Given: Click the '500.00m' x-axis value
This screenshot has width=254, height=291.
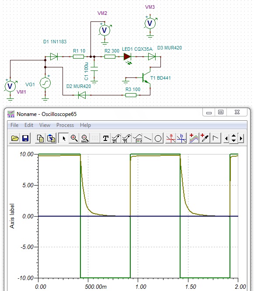Looking at the screenshot, I should click(x=96, y=287).
